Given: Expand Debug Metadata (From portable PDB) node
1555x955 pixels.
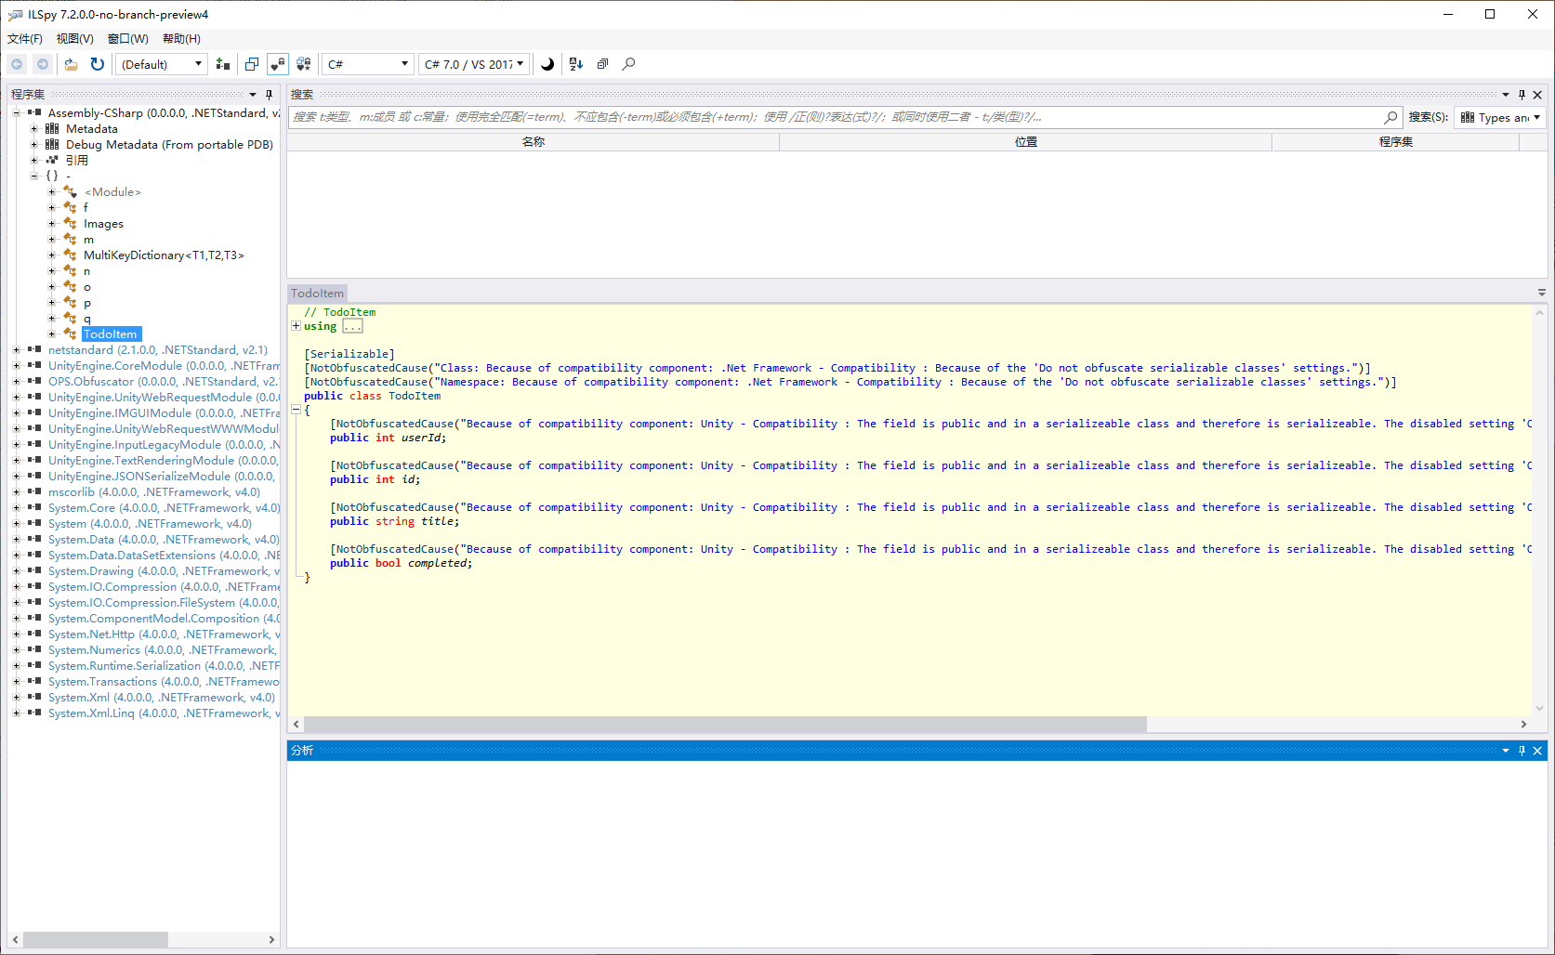Looking at the screenshot, I should click(x=34, y=145).
